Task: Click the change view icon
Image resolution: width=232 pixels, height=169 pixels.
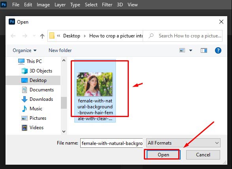Action: (182, 50)
